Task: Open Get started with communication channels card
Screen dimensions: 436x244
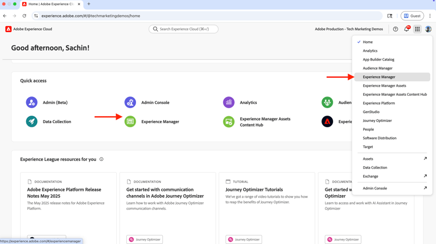Action: point(167,208)
